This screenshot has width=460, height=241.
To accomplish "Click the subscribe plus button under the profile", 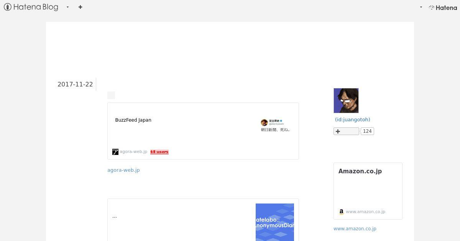I will click(x=346, y=131).
